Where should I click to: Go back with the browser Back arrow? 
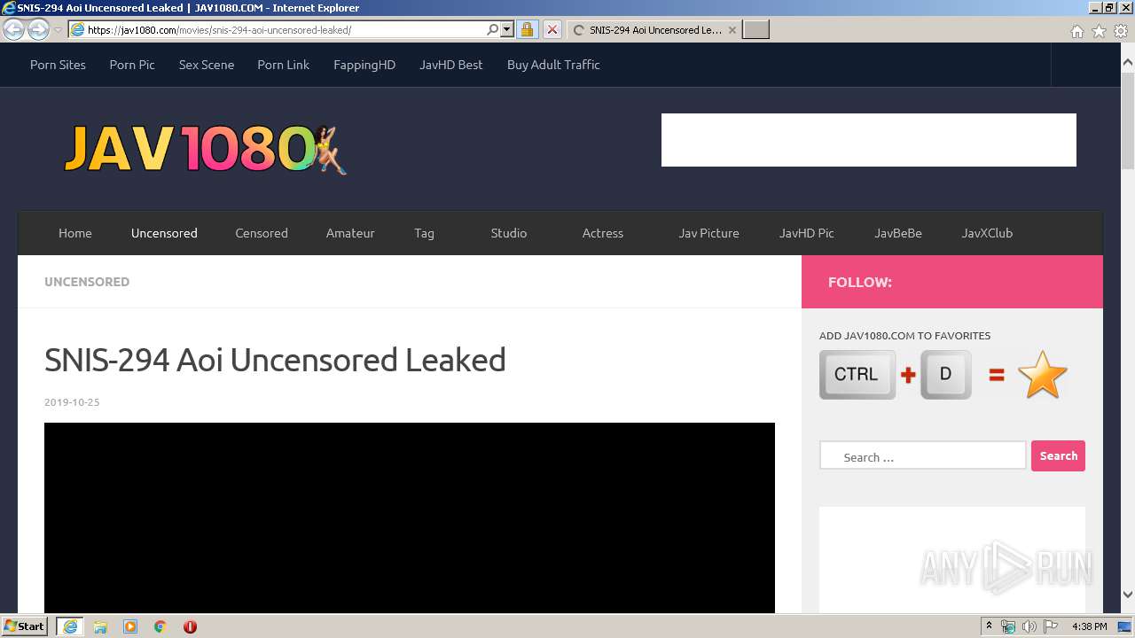pos(13,30)
